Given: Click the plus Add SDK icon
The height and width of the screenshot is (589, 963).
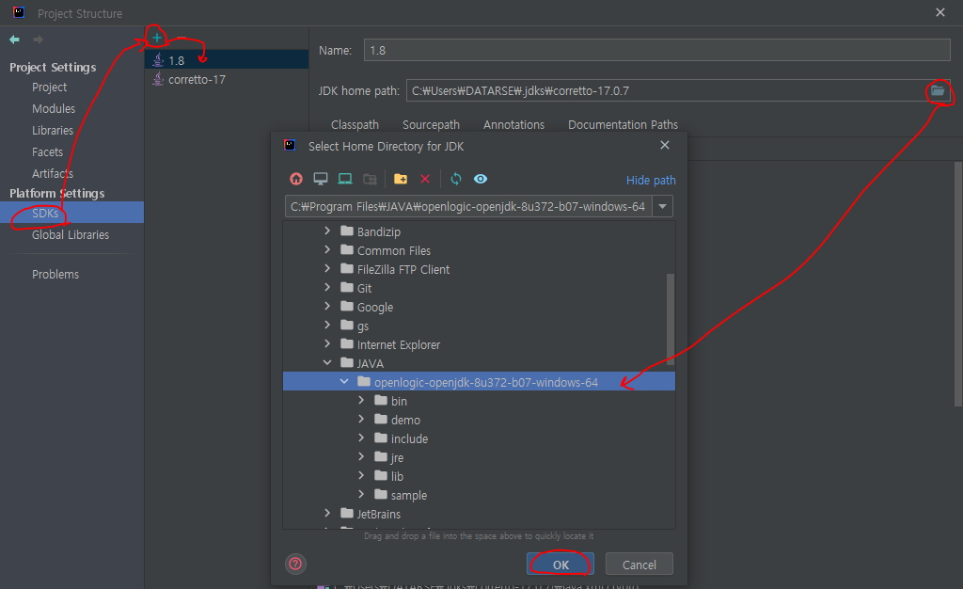Looking at the screenshot, I should point(157,38).
